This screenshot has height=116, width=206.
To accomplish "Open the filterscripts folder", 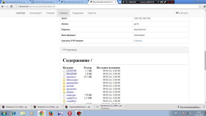I will click(72, 80).
